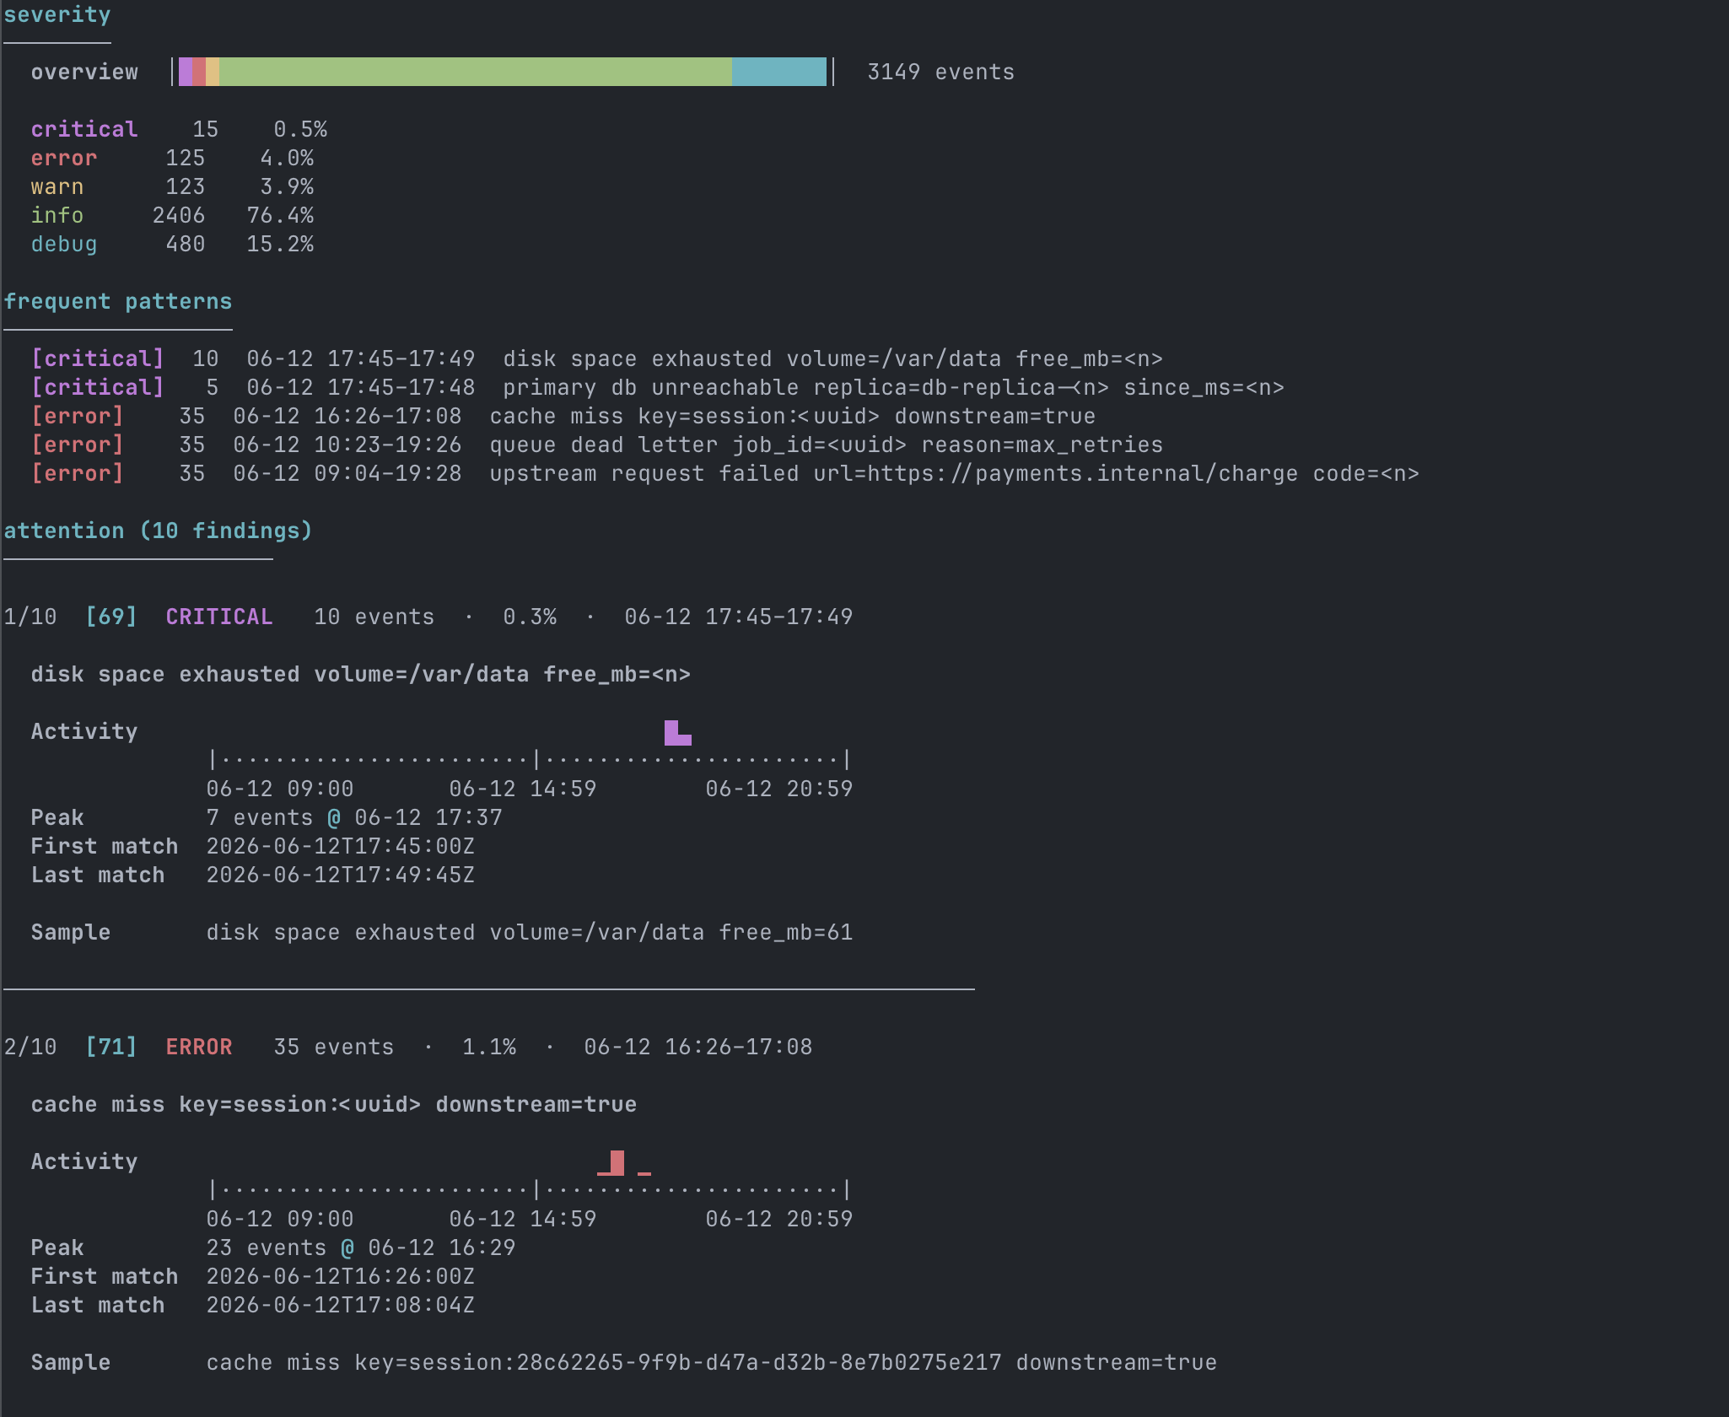
Task: Click the 76.4% info percentage value
Action: pos(280,215)
